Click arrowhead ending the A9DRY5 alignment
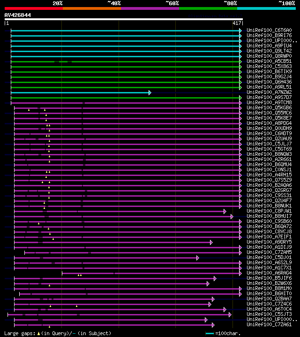This screenshot has width=300, height=337. pyautogui.click(x=211, y=243)
